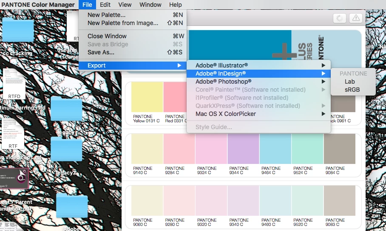386x231 pixels.
Task: Click the PANTONE Color Manager app menu
Action: coord(38,5)
